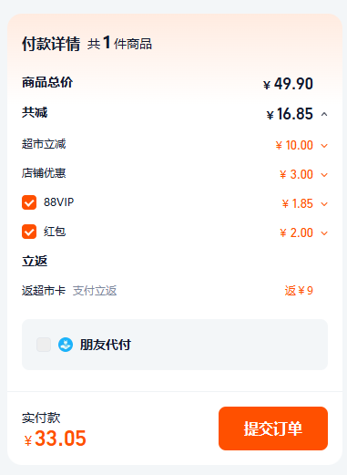
Task: Submit the order with 提交订单
Action: pyautogui.click(x=273, y=429)
